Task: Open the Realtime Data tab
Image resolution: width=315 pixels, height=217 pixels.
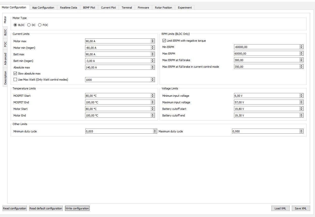Action: [x=69, y=8]
